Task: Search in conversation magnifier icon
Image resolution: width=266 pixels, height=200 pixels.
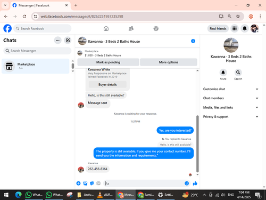Action: [238, 73]
